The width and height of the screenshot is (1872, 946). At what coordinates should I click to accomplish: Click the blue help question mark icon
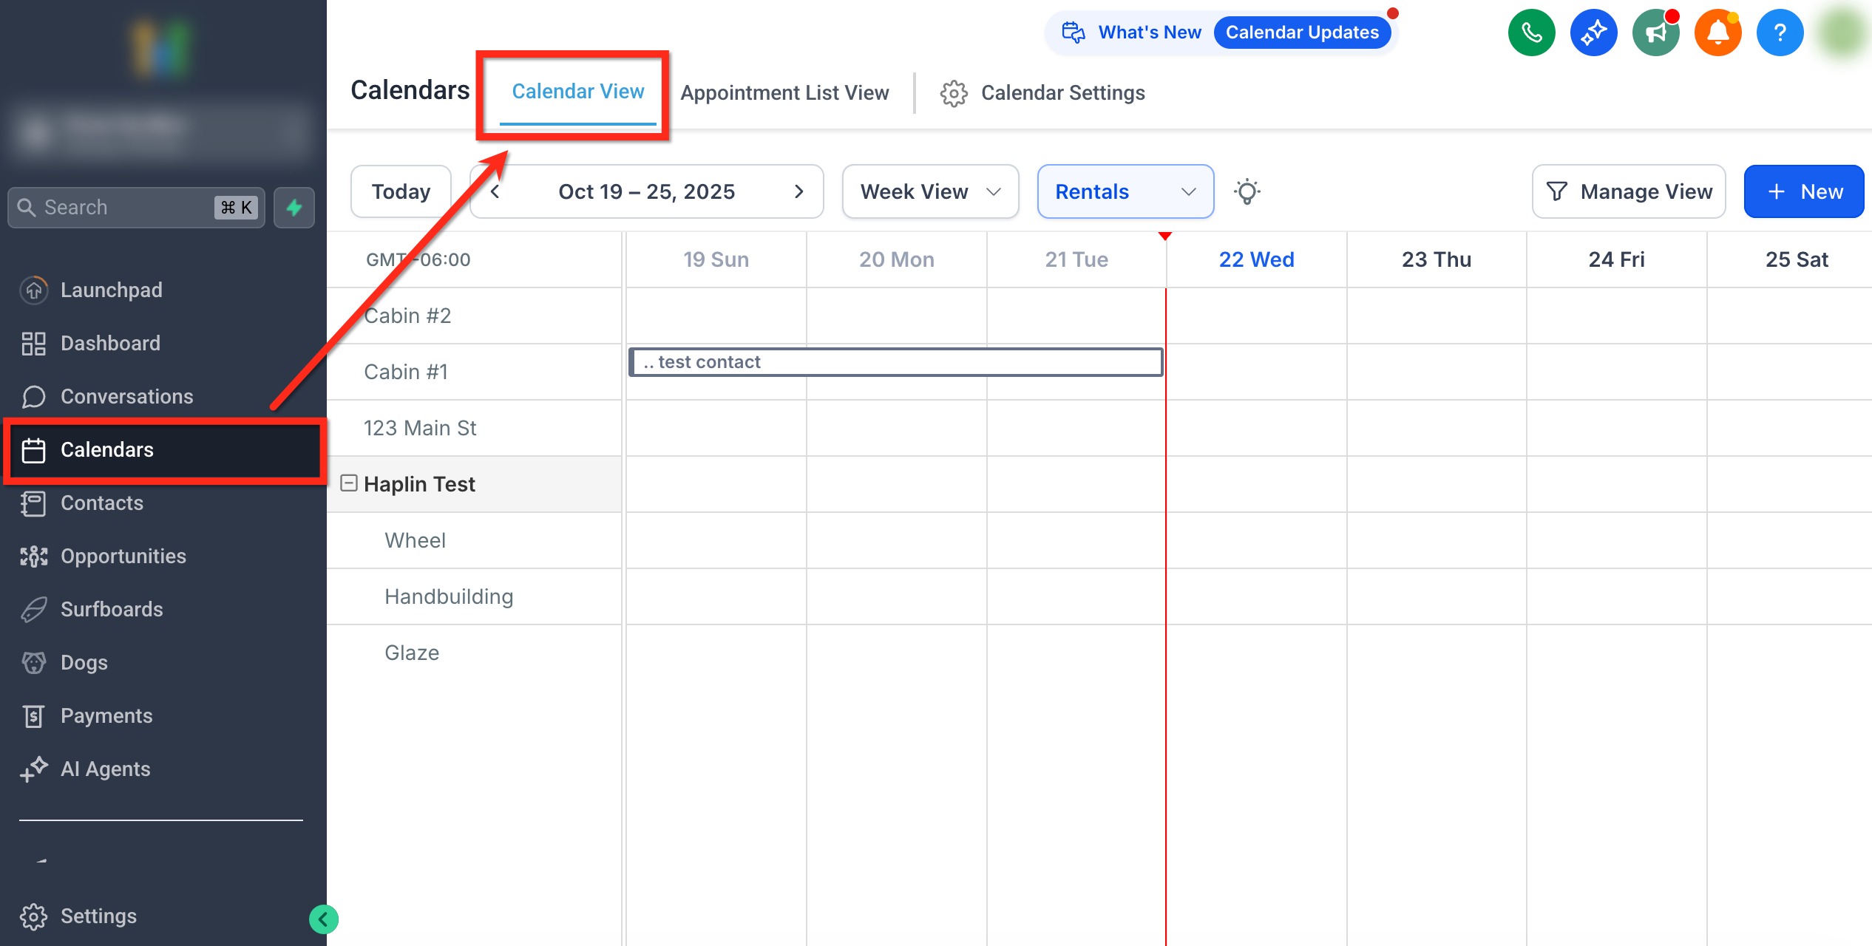[1780, 33]
